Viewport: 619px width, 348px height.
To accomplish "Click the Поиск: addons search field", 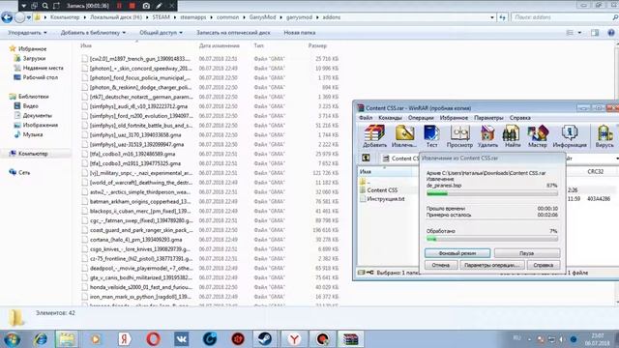I will pyautogui.click(x=563, y=17).
